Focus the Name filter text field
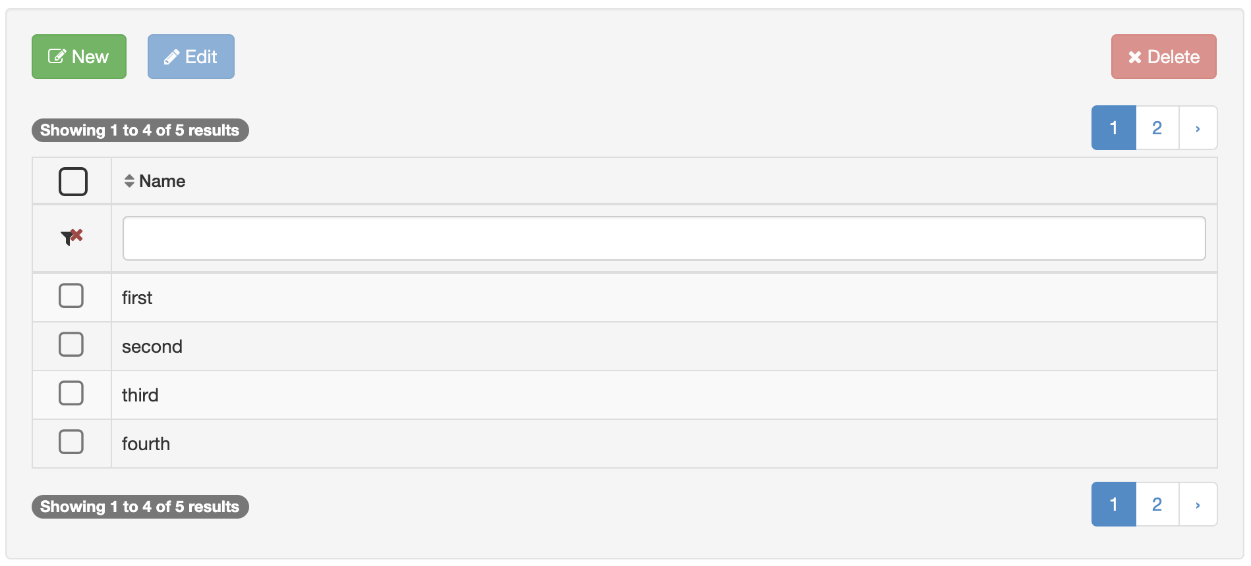The image size is (1251, 566). (x=664, y=238)
